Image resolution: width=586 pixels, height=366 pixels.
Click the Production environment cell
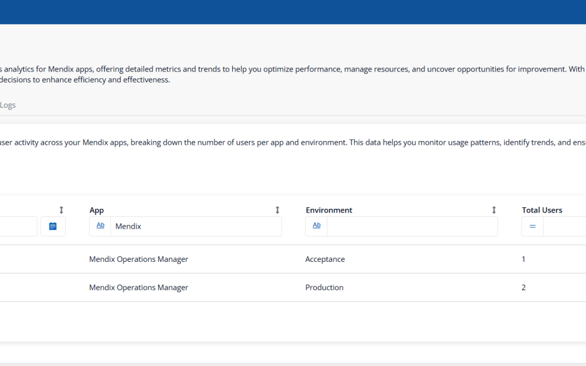(x=324, y=287)
